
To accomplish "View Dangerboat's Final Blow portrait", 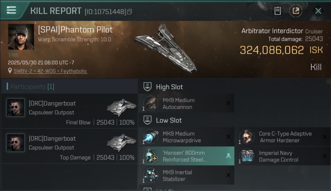I will click(16, 108).
